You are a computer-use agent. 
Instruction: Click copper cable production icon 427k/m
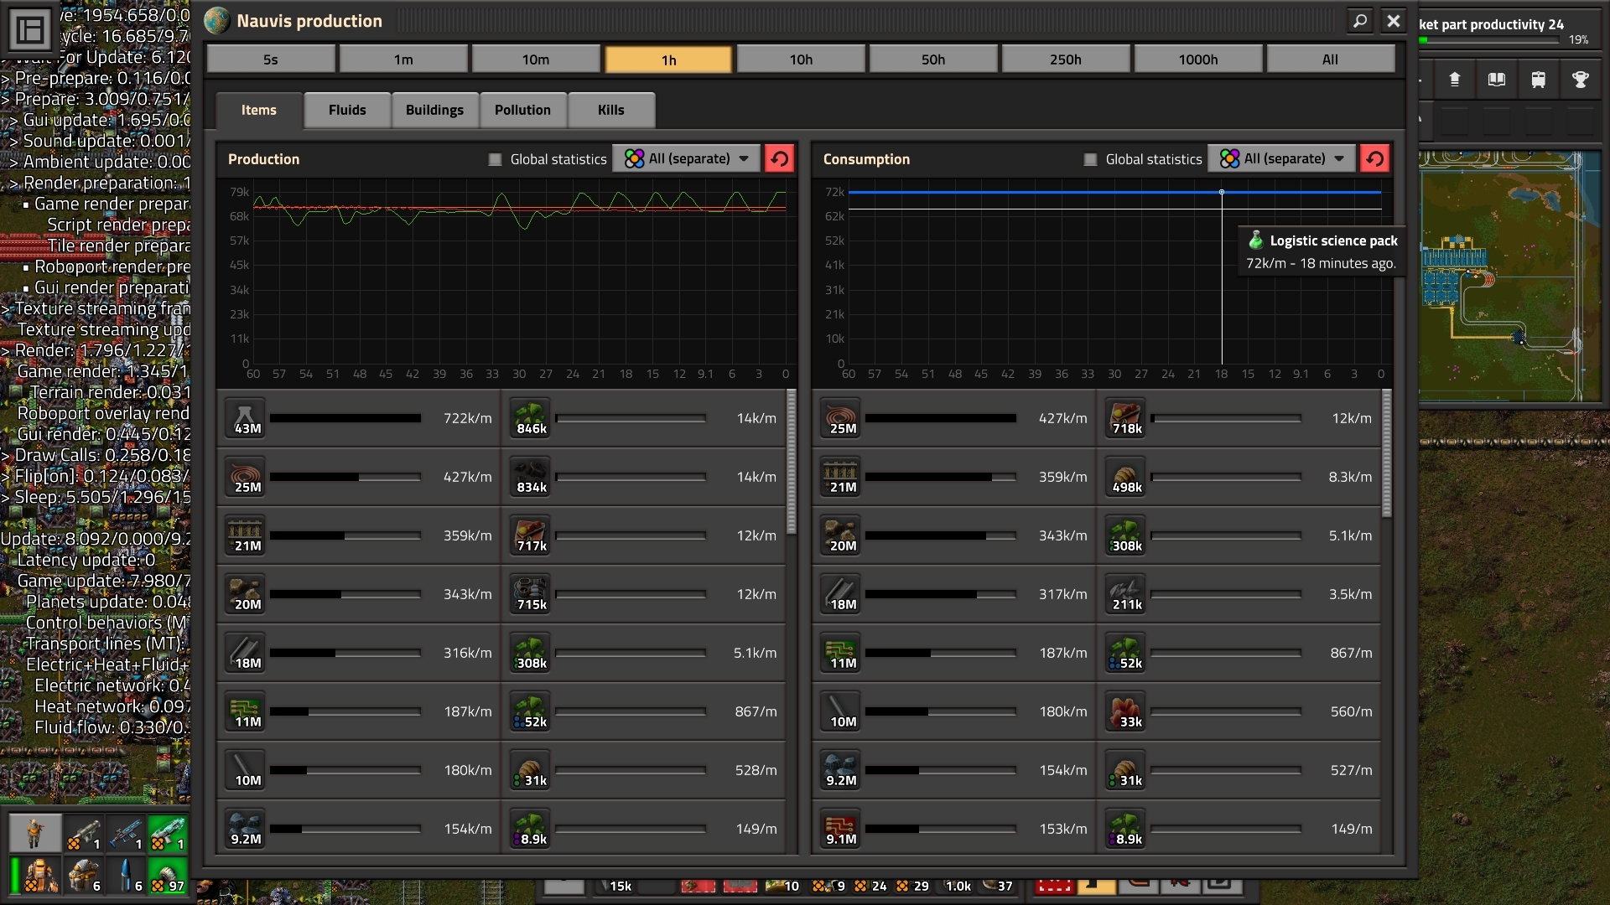coord(246,477)
